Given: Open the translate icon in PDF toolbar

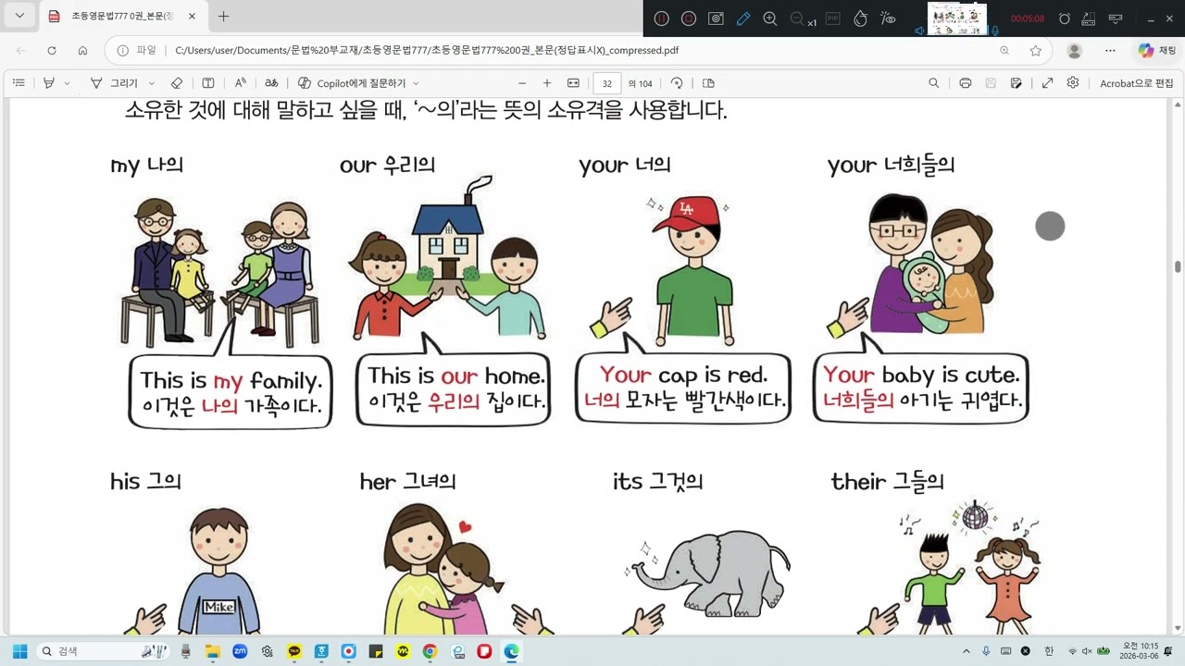Looking at the screenshot, I should 271,83.
